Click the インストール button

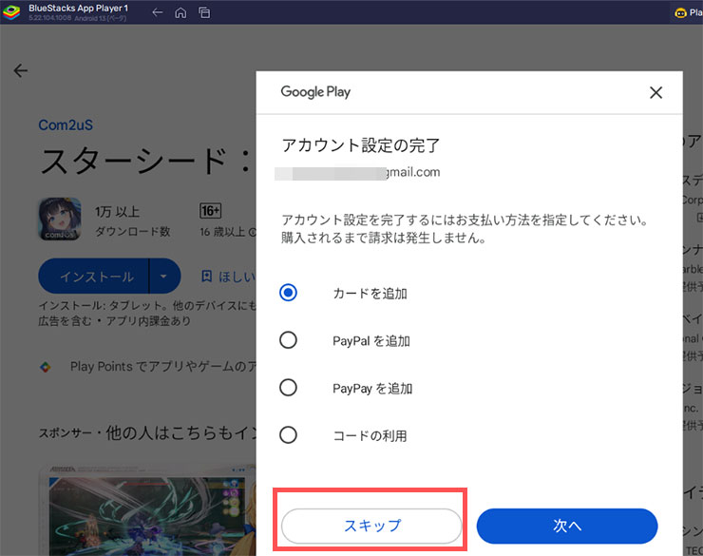click(94, 277)
